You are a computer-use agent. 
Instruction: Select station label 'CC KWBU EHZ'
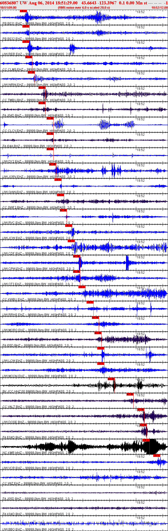tap(13, 299)
